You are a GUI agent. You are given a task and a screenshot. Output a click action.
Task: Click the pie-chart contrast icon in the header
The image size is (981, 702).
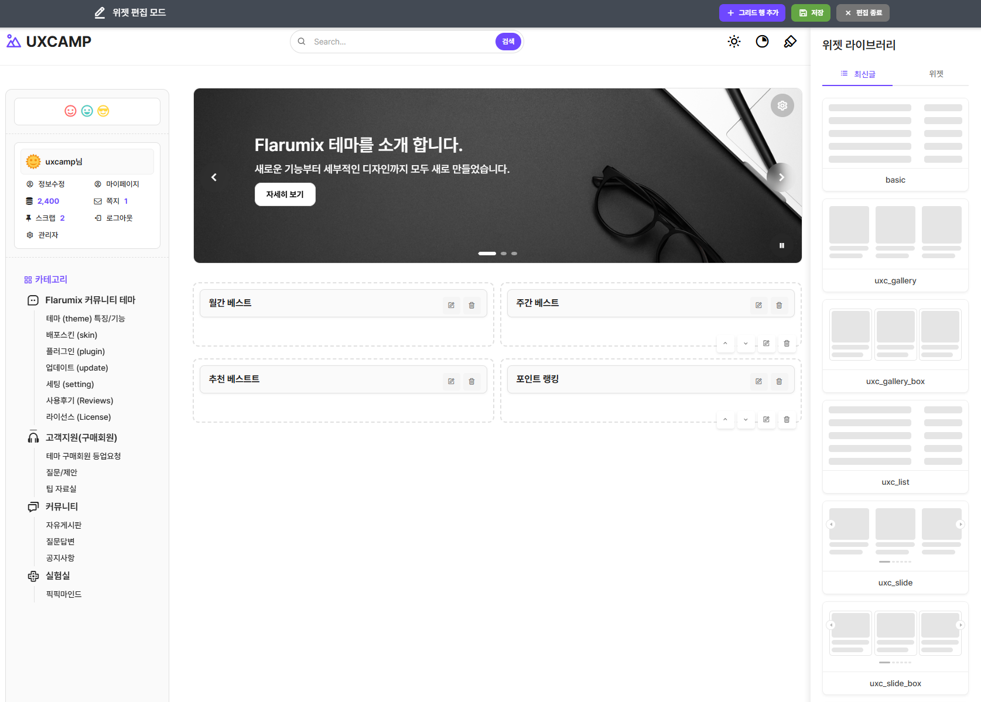pyautogui.click(x=762, y=42)
